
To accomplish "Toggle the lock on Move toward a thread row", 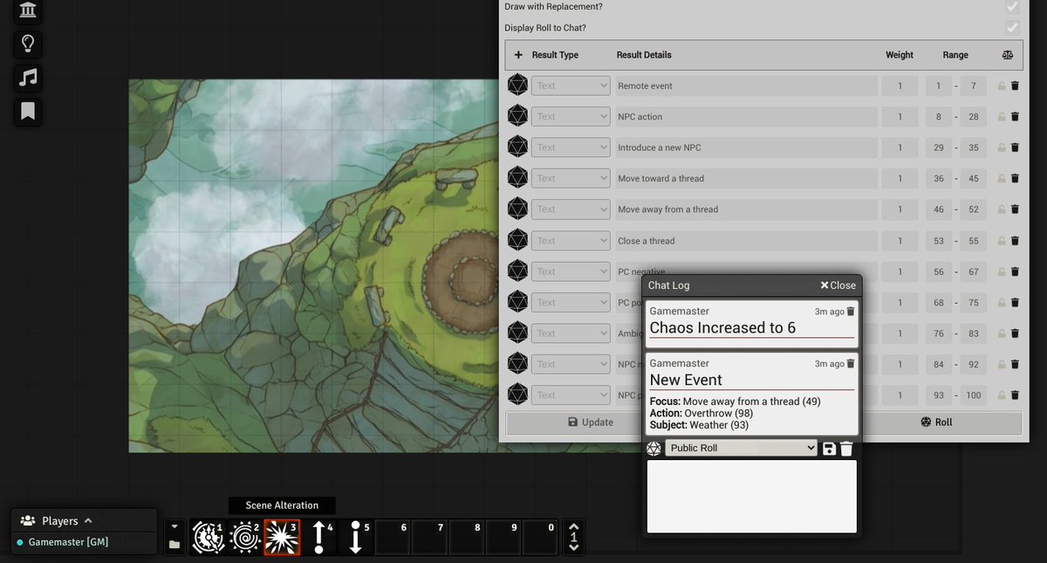I will 1002,179.
